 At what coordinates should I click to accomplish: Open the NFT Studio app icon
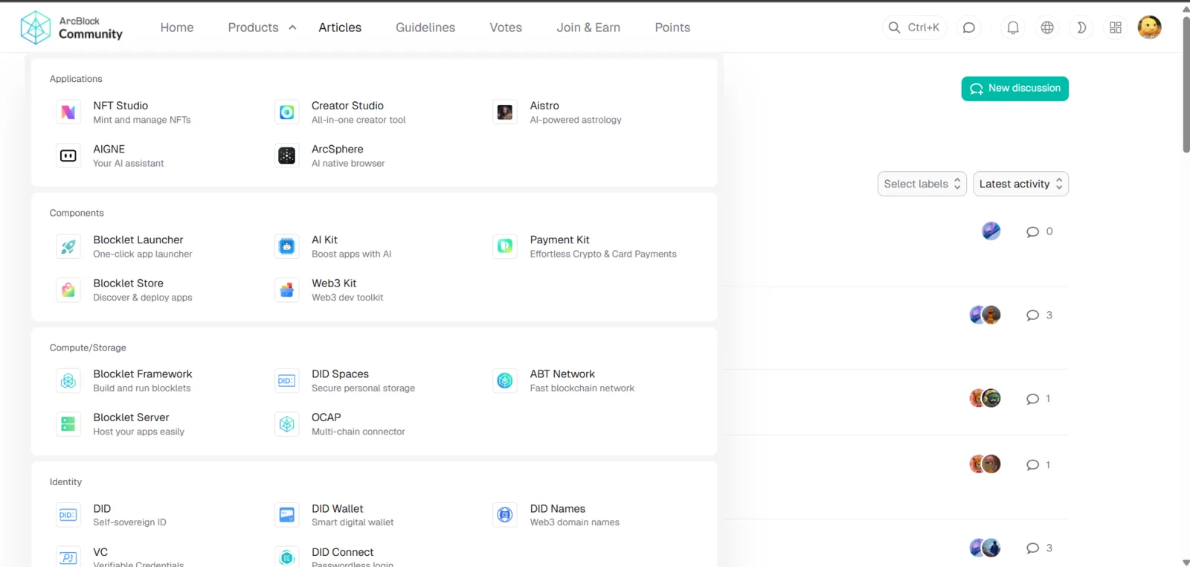pos(68,112)
